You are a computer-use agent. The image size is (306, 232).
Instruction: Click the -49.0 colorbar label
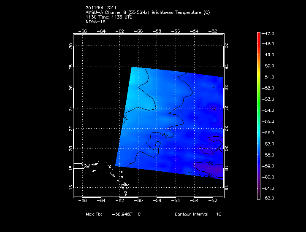[x=268, y=54]
